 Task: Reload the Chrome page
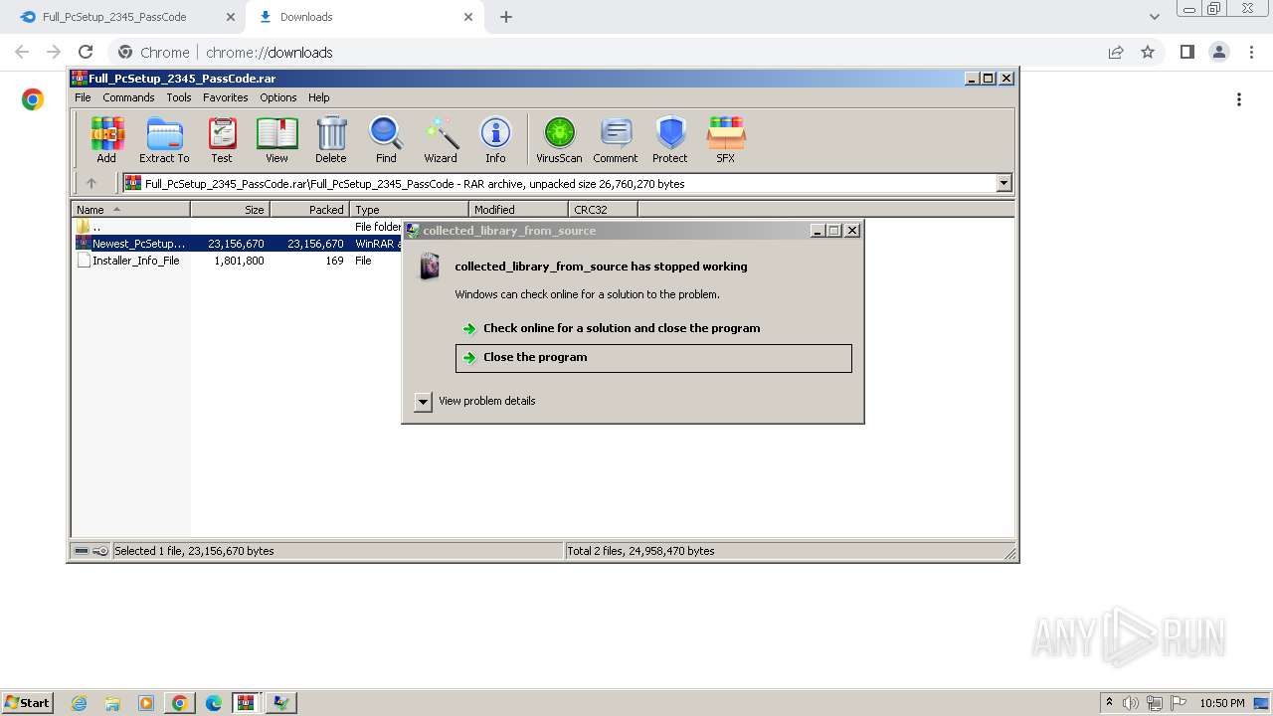point(86,52)
